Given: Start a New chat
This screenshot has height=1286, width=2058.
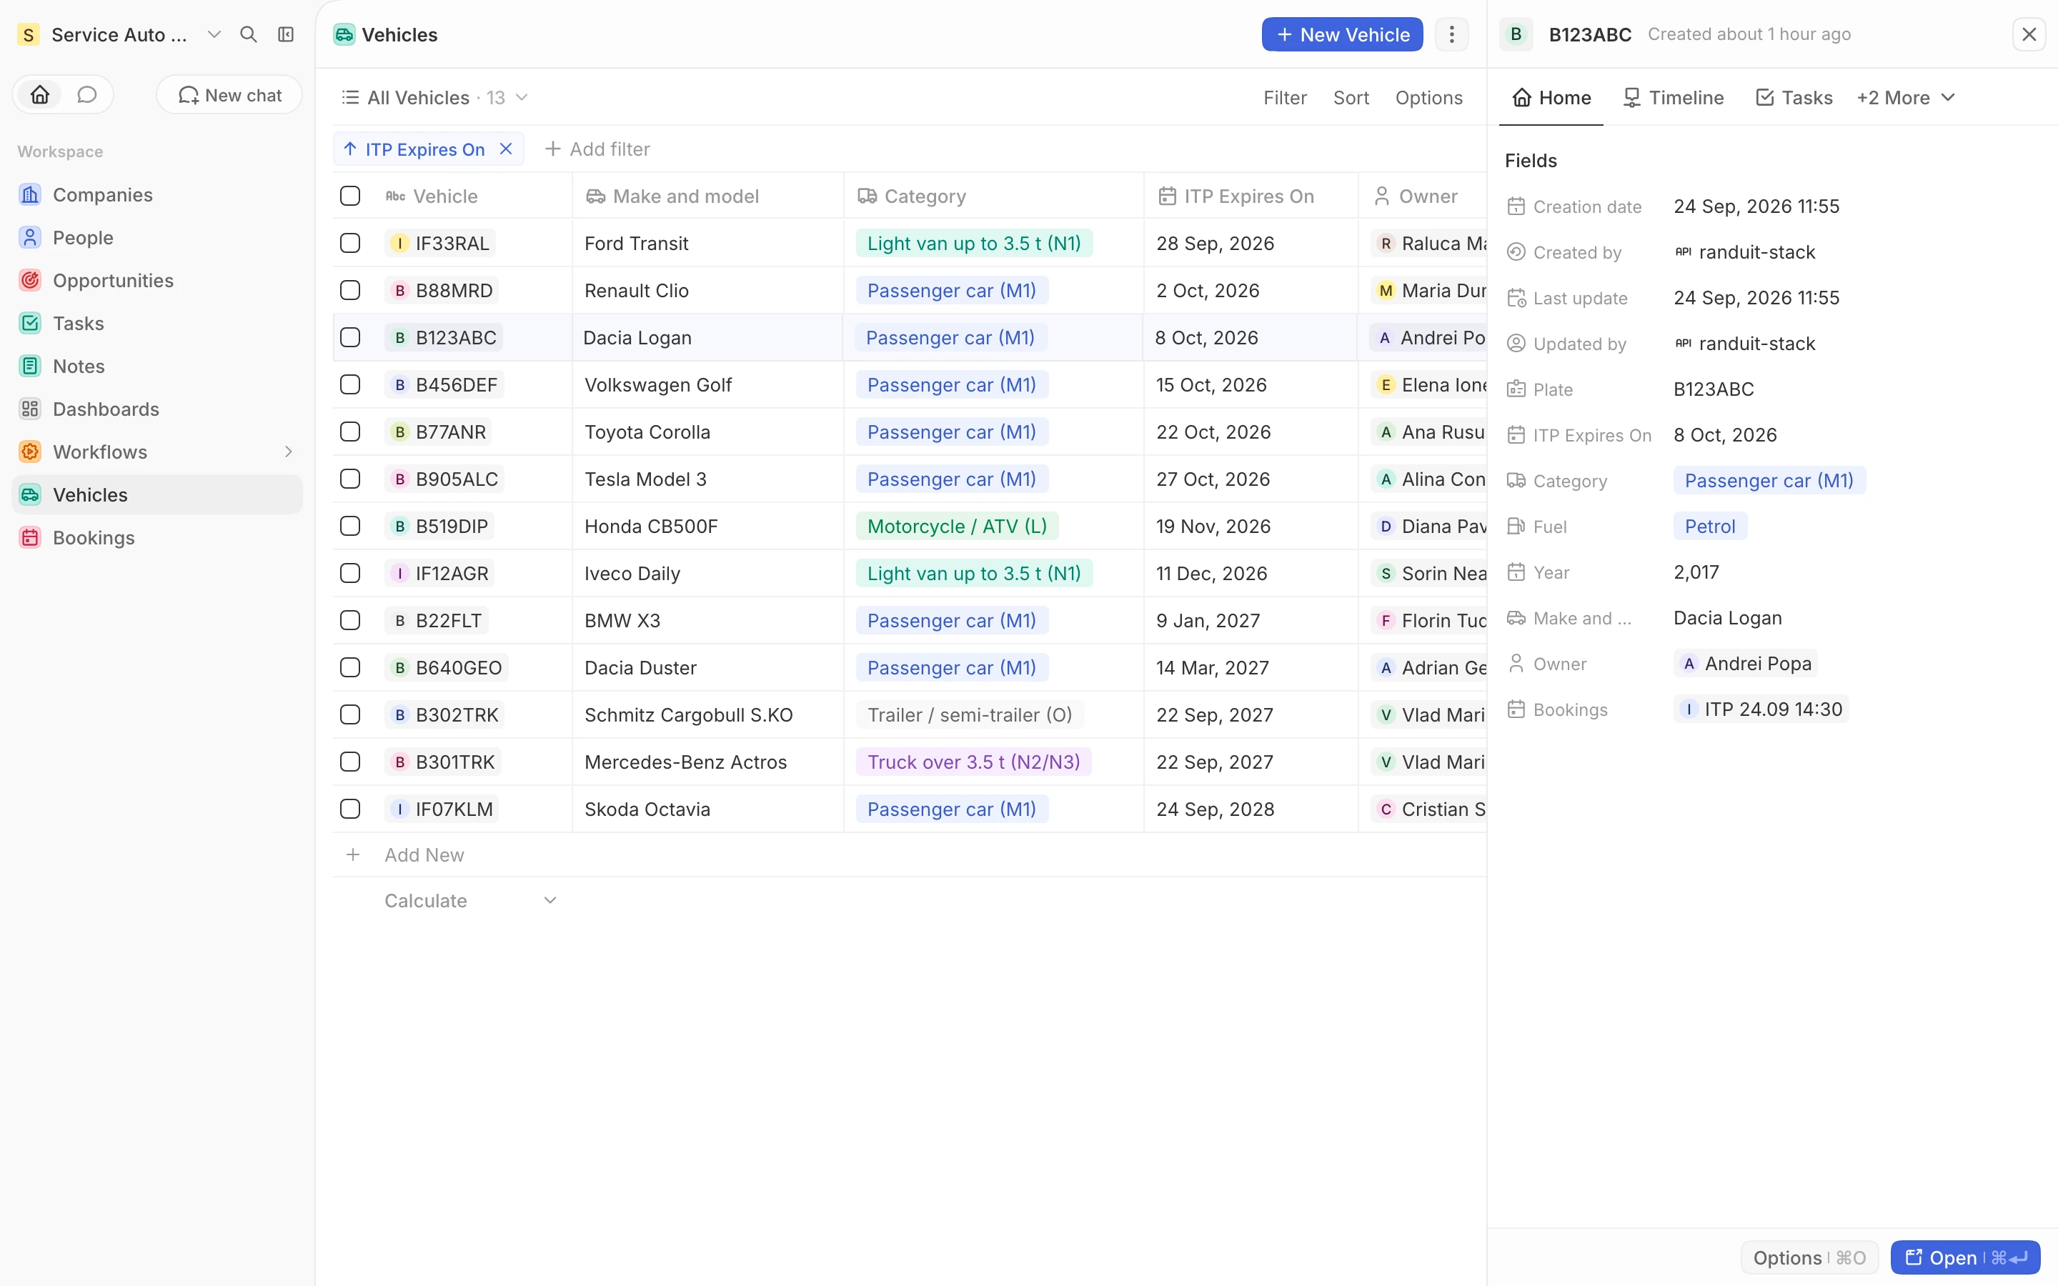Looking at the screenshot, I should click(229, 94).
